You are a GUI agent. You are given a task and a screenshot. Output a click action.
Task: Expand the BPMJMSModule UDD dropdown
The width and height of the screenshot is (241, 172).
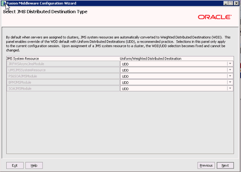[x=230, y=82]
